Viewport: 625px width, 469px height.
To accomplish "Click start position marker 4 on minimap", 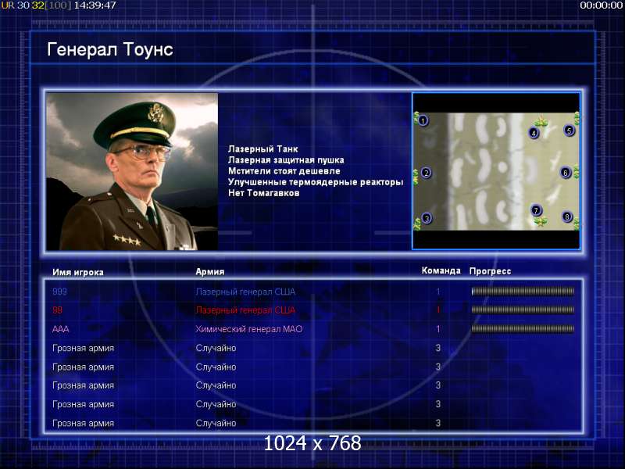I will tap(534, 133).
